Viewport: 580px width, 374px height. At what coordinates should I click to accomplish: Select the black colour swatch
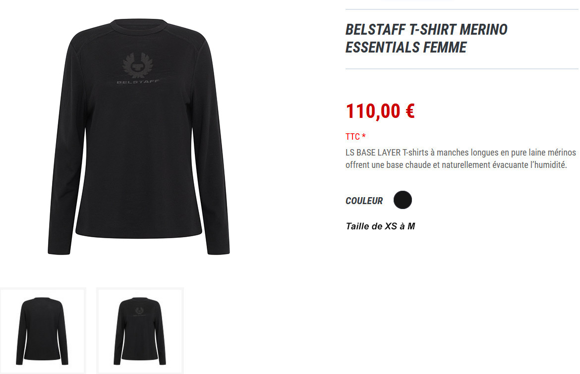tap(403, 200)
